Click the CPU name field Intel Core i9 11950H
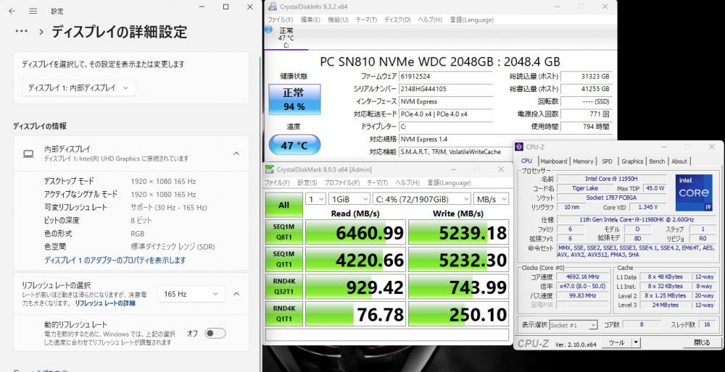The image size is (725, 372). [x=611, y=179]
